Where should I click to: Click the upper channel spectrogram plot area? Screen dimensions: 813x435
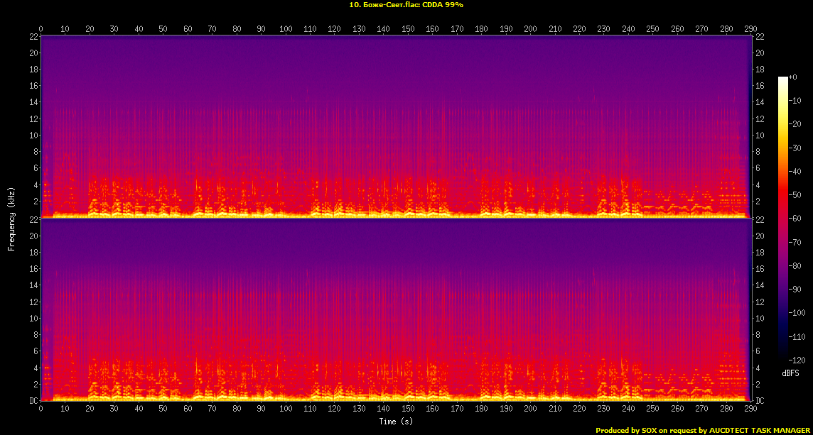pyautogui.click(x=396, y=126)
